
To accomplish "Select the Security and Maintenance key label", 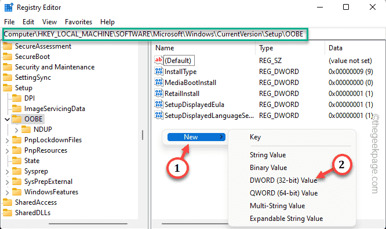I will click(54, 67).
